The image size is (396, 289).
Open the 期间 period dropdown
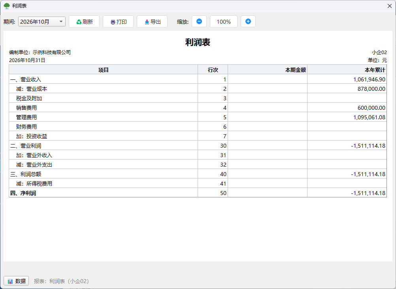click(41, 22)
